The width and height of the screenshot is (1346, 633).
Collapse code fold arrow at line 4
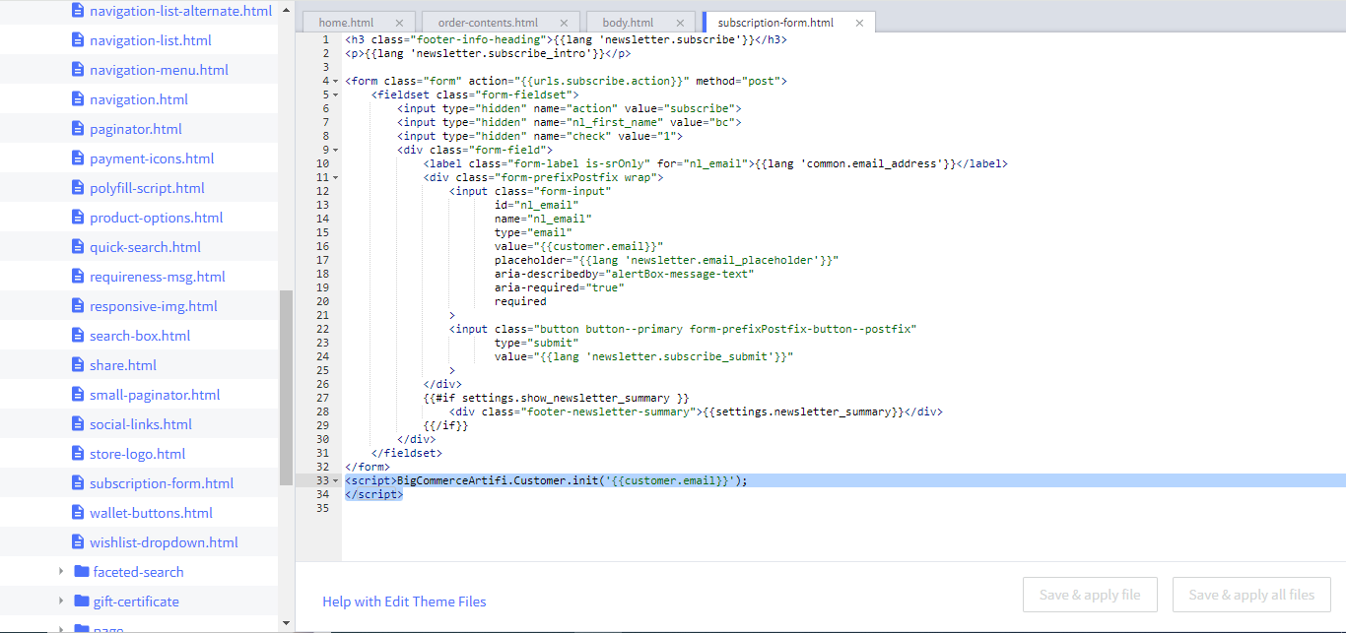click(336, 81)
